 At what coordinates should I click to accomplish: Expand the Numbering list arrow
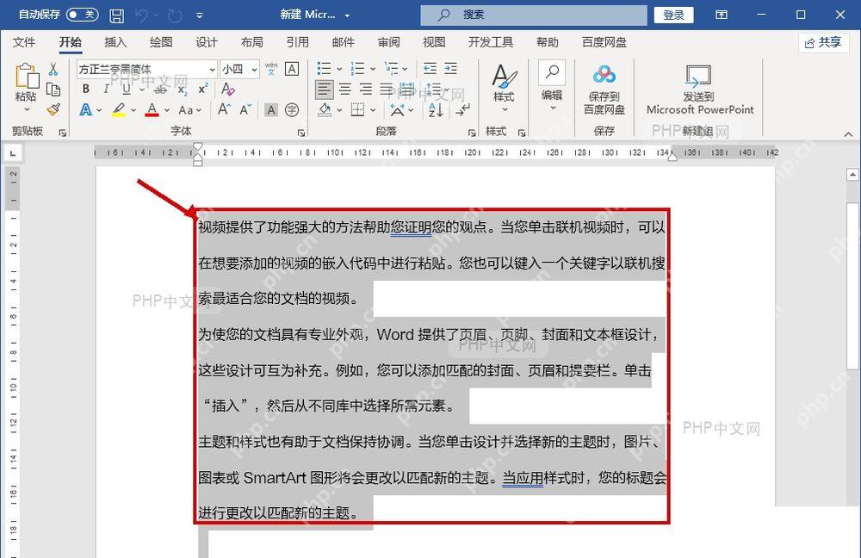tap(372, 69)
